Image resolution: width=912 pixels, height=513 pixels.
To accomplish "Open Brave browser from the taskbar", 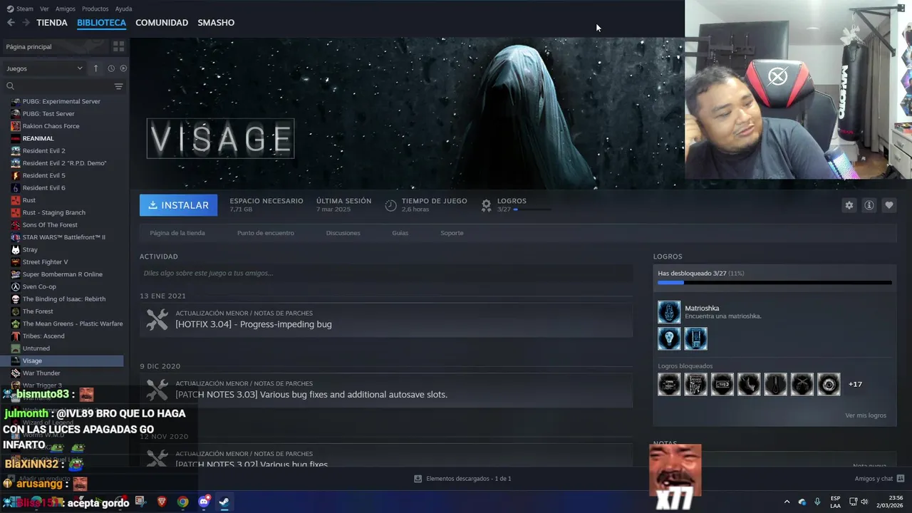I will [162, 502].
